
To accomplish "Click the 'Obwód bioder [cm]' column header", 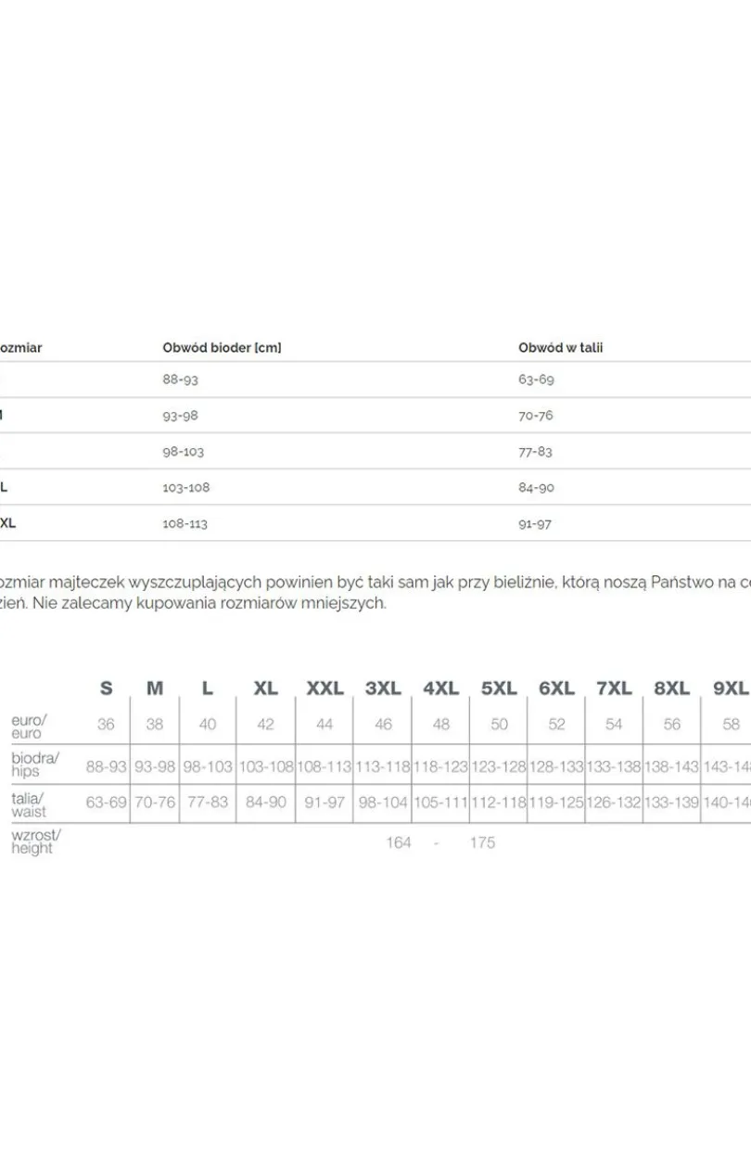I will 222,348.
